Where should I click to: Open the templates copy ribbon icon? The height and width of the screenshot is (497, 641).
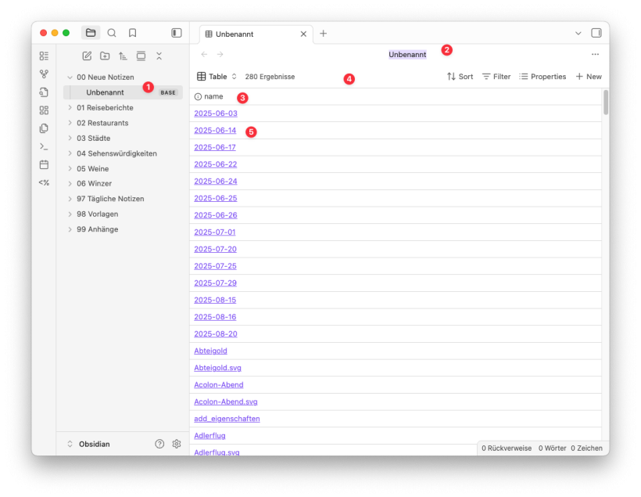(44, 128)
